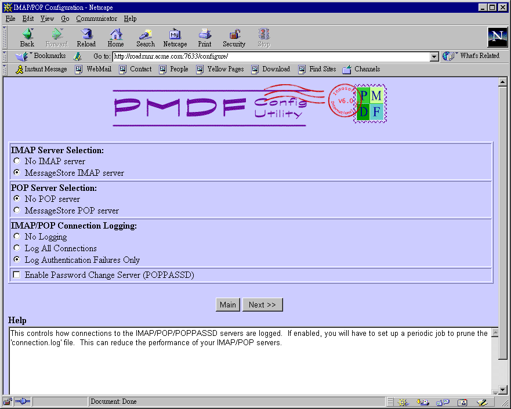511x409 pixels.
Task: Open the Security lock icon
Action: 234,37
